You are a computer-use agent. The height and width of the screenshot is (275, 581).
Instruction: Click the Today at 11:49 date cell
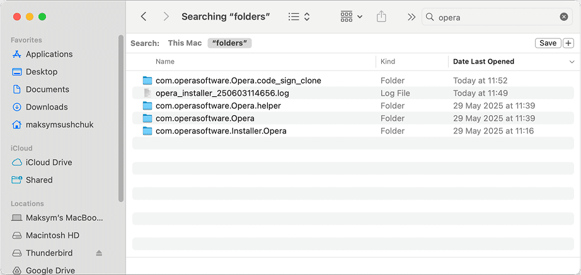[481, 93]
